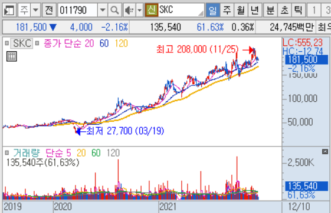Screen dimensions: 331x213
Task: Click the 0.36% value in info bar
Action: (x=242, y=27)
